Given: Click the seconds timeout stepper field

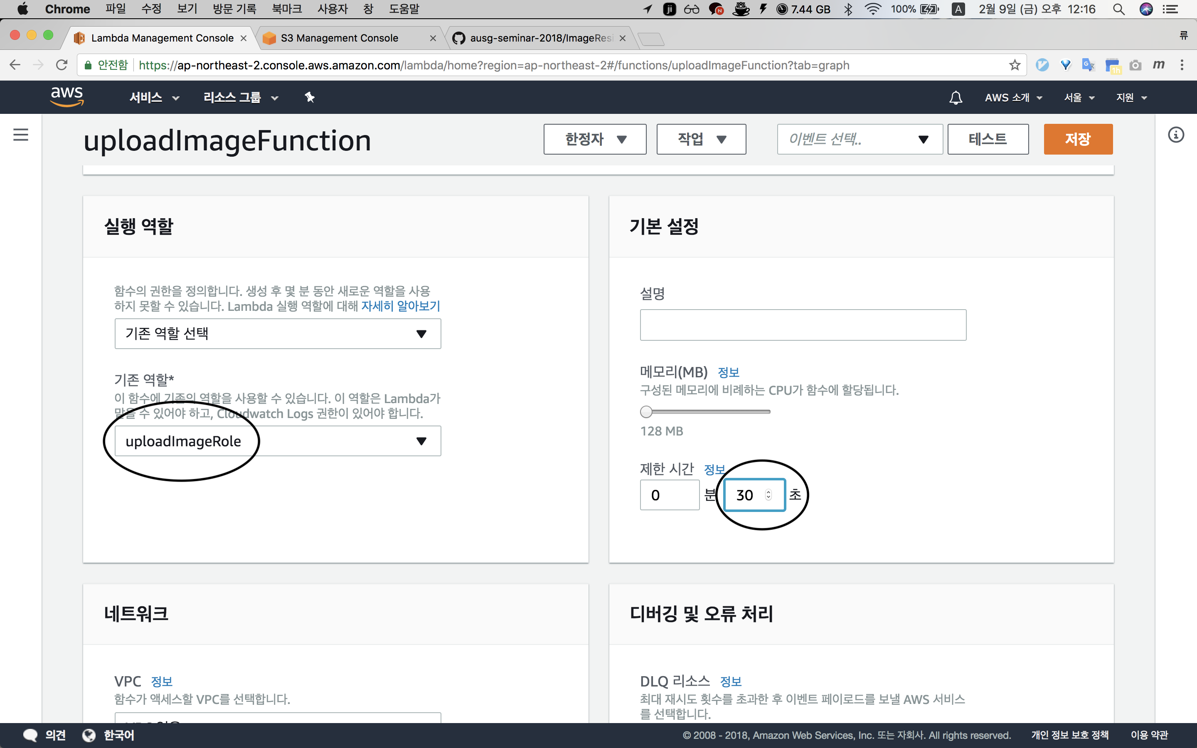Looking at the screenshot, I should click(753, 495).
